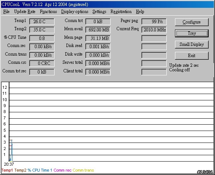Screen dimensions: 215x175
Task: Click the Disk read label
Action: (74, 46)
